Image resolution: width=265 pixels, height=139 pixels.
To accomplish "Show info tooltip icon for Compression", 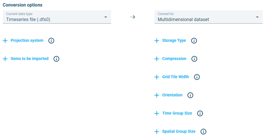I will 194,59.
